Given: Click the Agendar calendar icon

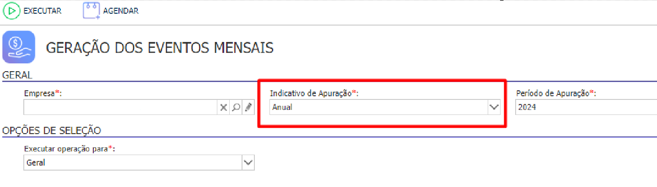Looking at the screenshot, I should (x=92, y=10).
